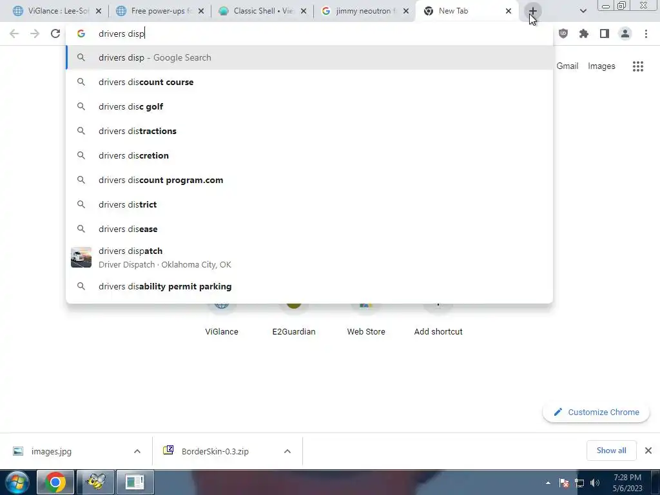Choose 'drivers discount program.com' suggestion
The height and width of the screenshot is (495, 660).
[309, 180]
